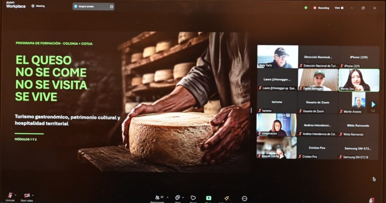Click the tonyy's screen sharing label

click(86, 6)
